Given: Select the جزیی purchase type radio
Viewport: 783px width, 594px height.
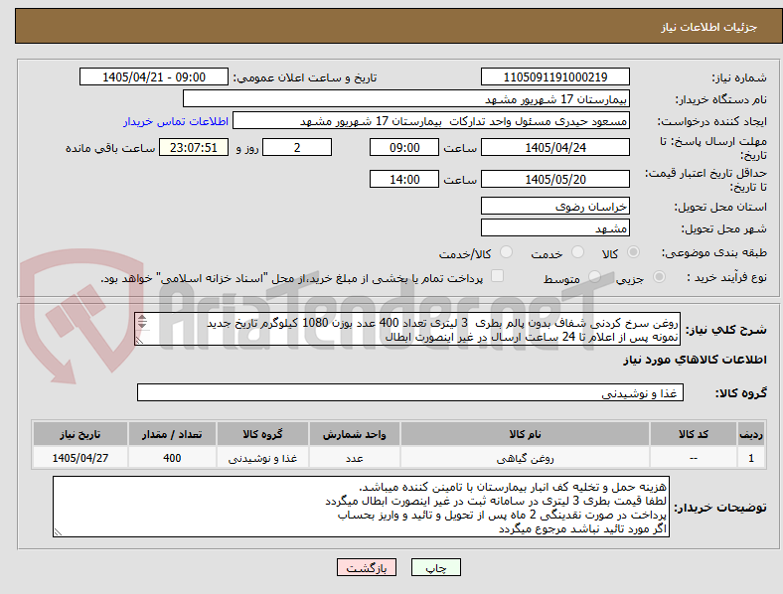Looking at the screenshot, I should click(659, 276).
